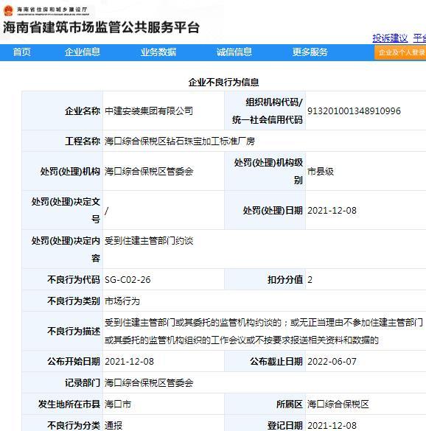Viewport: 426px width, 431px height.
Task: Click the 登记日期 value 2021-12-08
Action: (332, 426)
